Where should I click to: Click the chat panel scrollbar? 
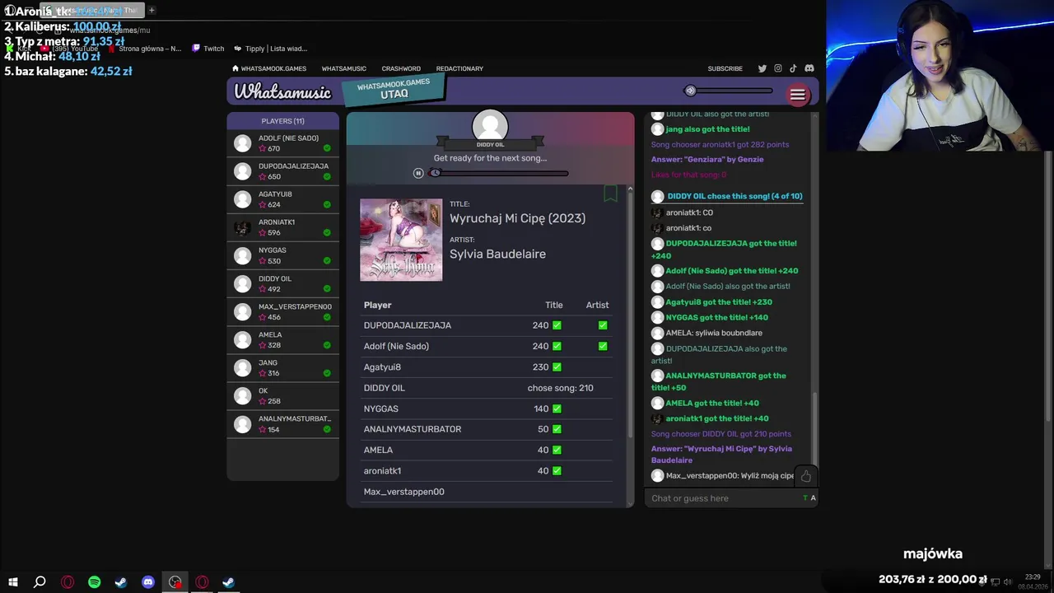[x=815, y=428]
